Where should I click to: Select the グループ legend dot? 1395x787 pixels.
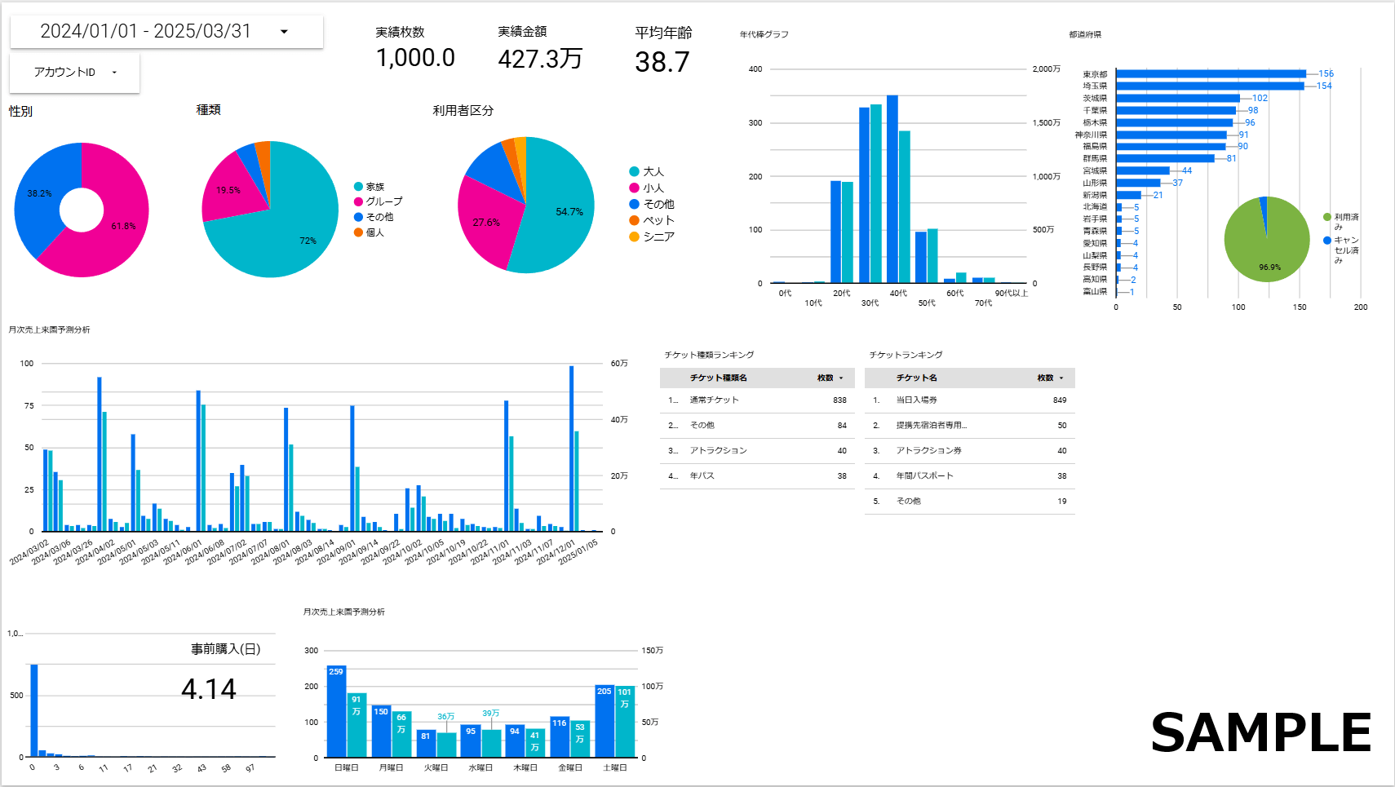pos(358,201)
